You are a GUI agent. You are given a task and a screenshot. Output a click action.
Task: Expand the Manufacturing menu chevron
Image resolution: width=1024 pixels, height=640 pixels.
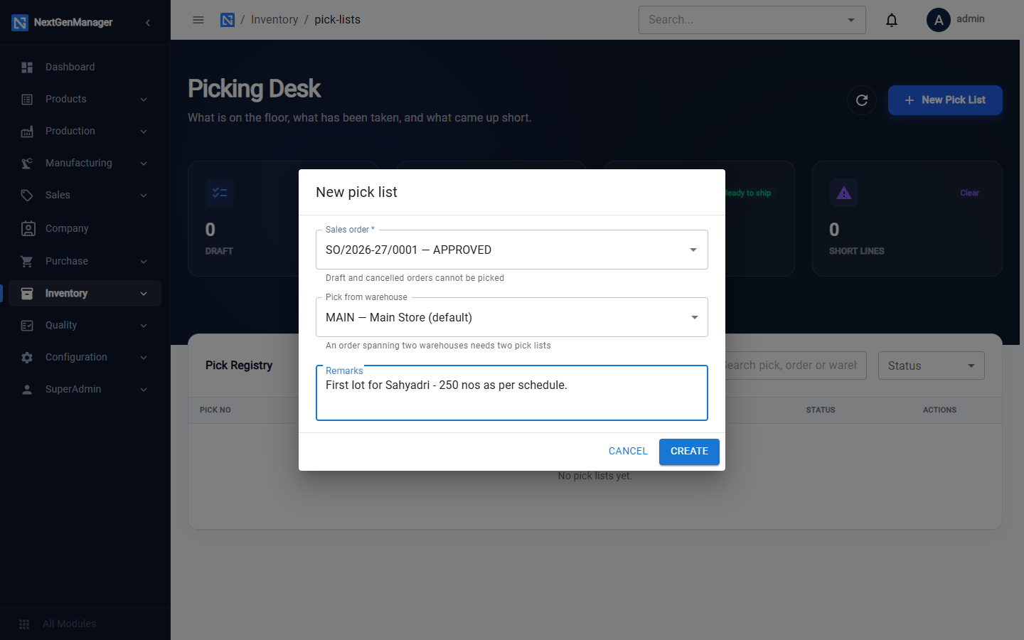coord(144,163)
